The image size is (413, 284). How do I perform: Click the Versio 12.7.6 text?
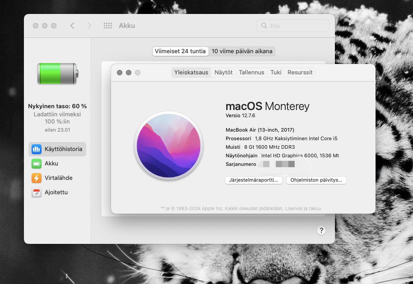point(240,115)
